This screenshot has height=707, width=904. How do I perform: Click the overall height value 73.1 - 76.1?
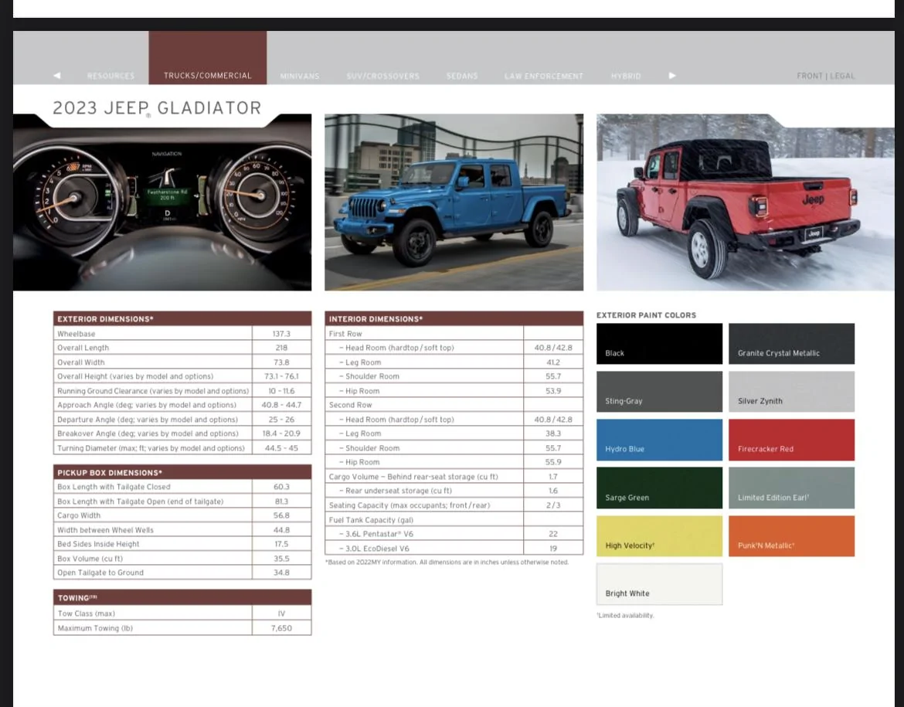click(281, 376)
